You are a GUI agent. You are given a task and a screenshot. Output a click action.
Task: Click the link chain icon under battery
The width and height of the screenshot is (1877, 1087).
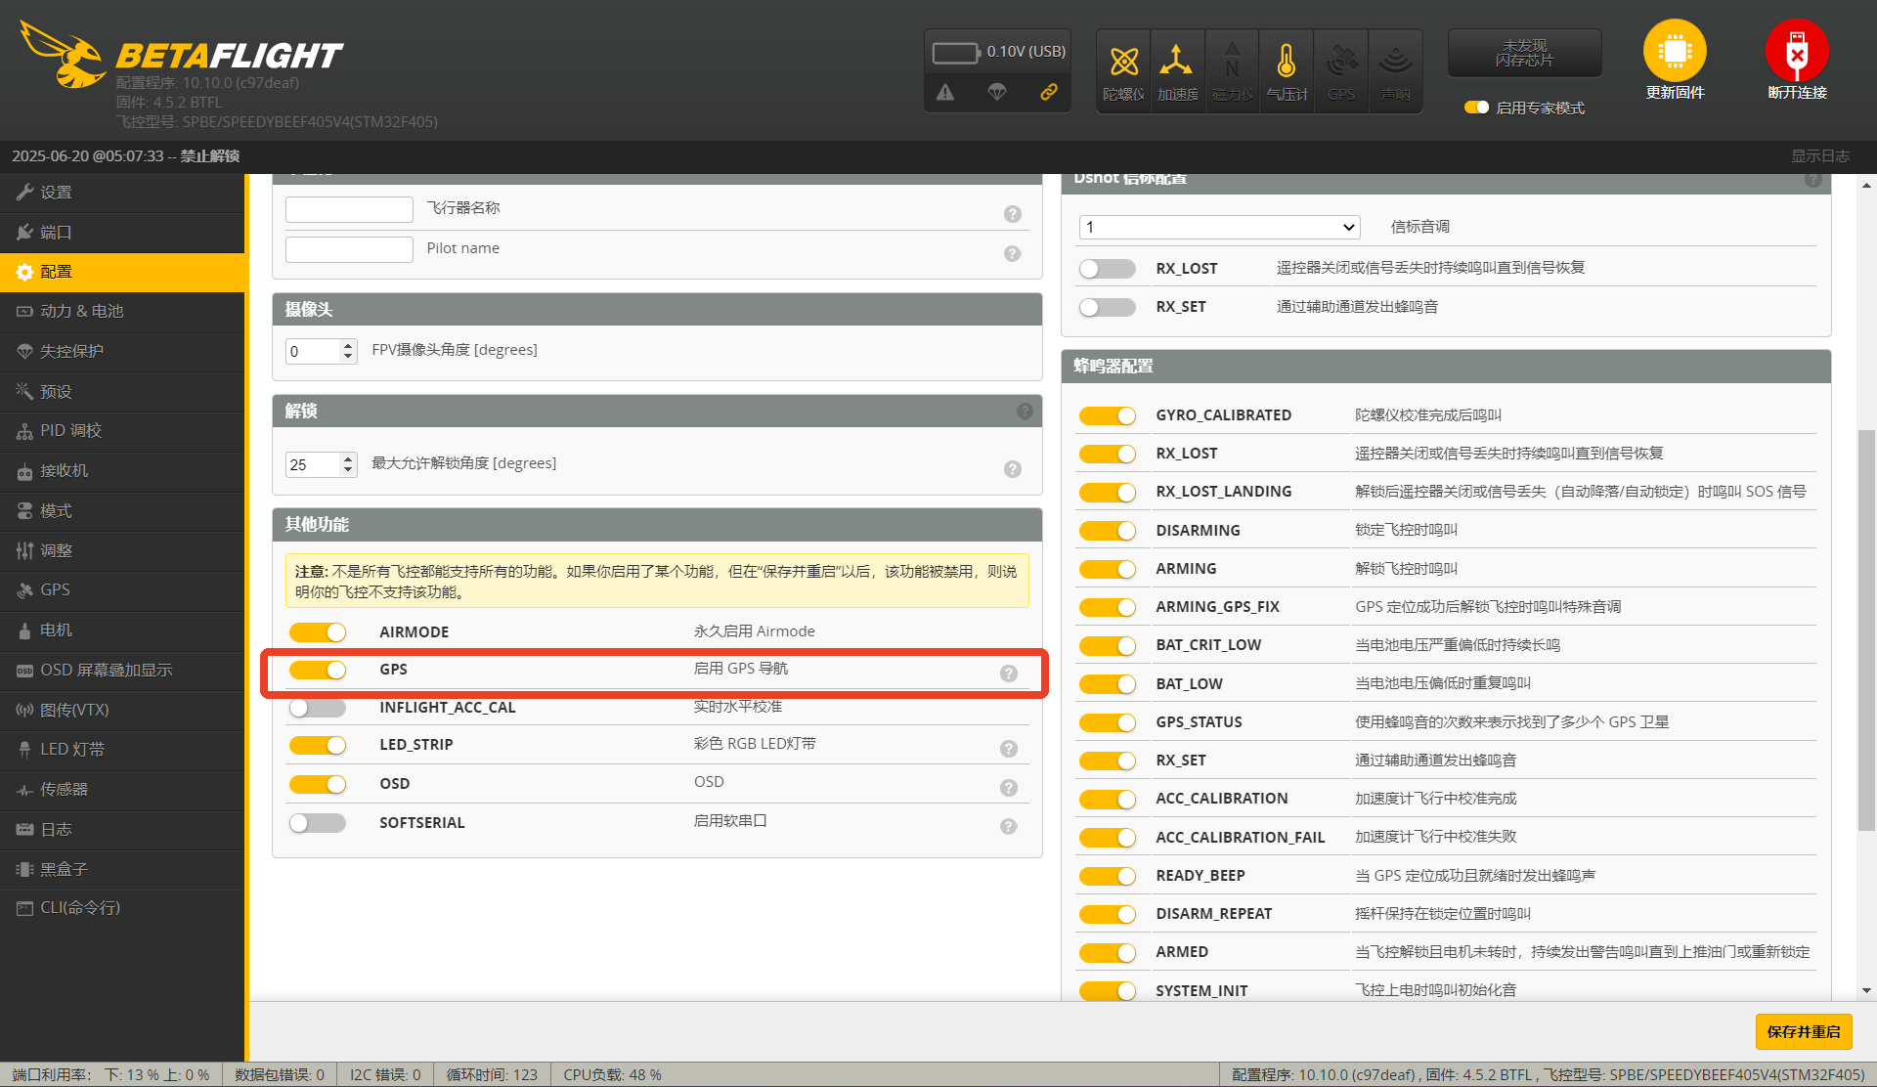click(x=1049, y=92)
